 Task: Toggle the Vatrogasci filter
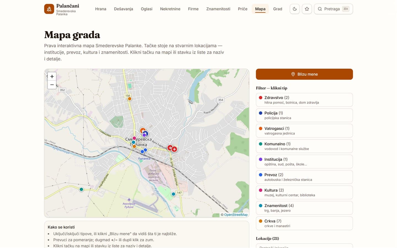click(x=304, y=131)
